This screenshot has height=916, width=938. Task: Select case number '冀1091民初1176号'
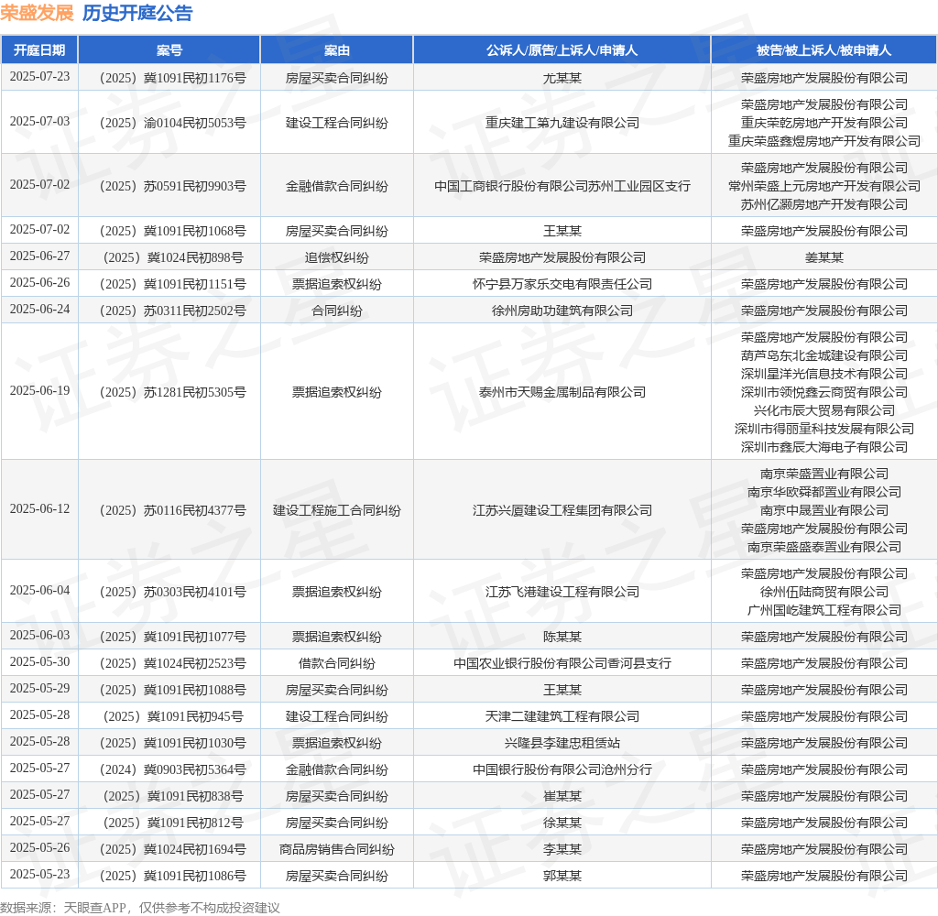(x=194, y=78)
